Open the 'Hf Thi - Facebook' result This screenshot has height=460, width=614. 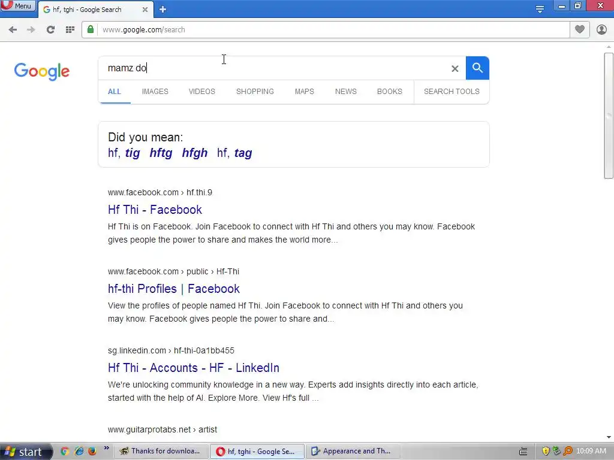(x=155, y=210)
